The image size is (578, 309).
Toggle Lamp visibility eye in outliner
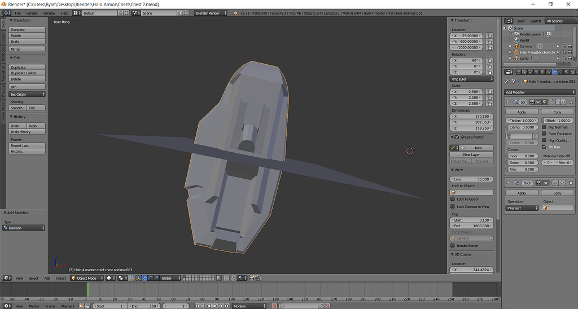coord(558,58)
